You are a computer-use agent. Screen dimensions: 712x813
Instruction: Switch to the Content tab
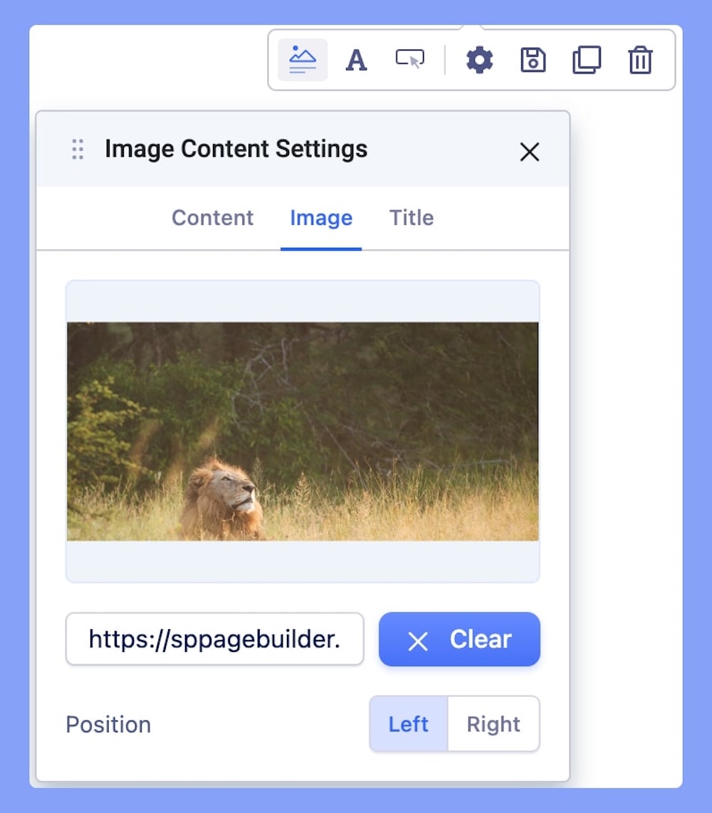coord(212,218)
